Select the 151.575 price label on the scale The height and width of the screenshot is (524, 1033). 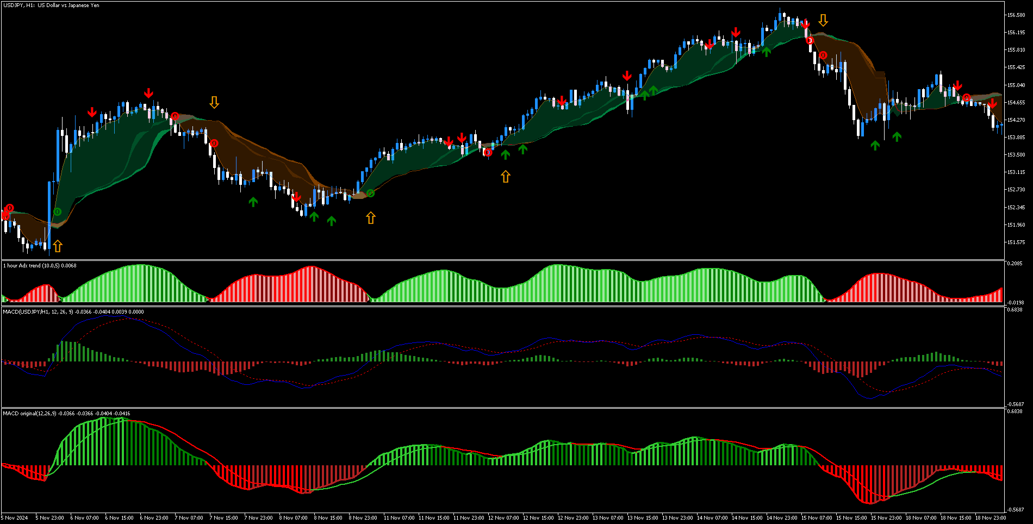point(1016,242)
